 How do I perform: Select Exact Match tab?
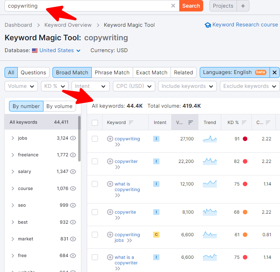[152, 72]
